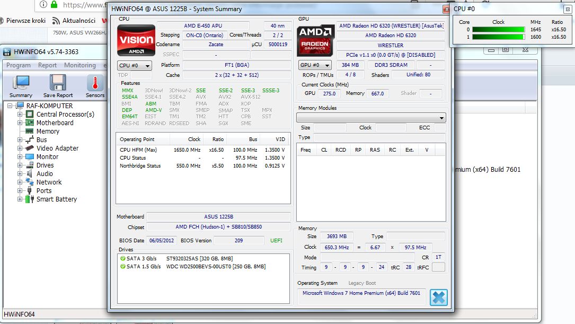This screenshot has width=575, height=324.
Task: Expand the Bus tree node
Action: click(20, 139)
